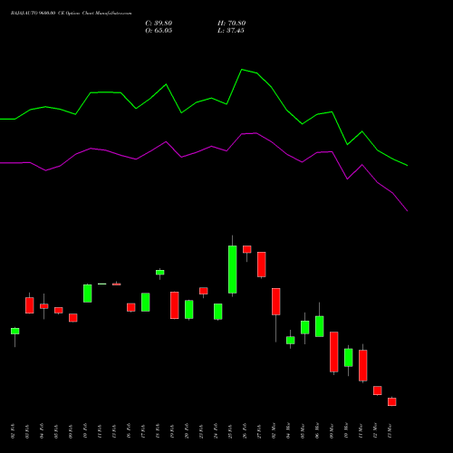Viewport: 453px width, 453px height.
Task: Click the peak of the green indicator line
Action: [242, 70]
